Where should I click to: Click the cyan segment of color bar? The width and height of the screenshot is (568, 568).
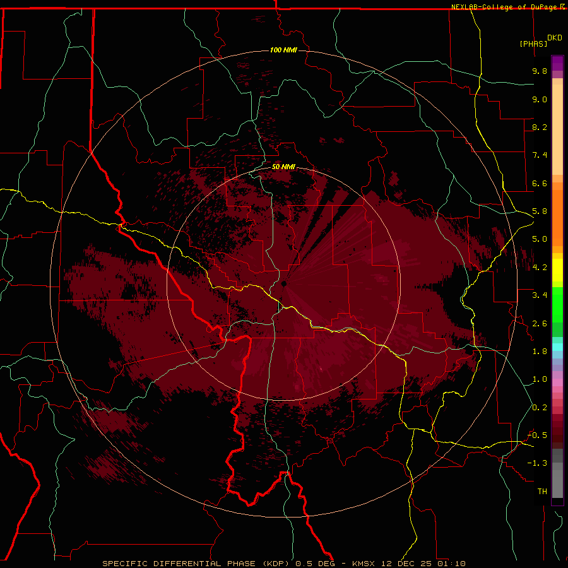(x=557, y=346)
